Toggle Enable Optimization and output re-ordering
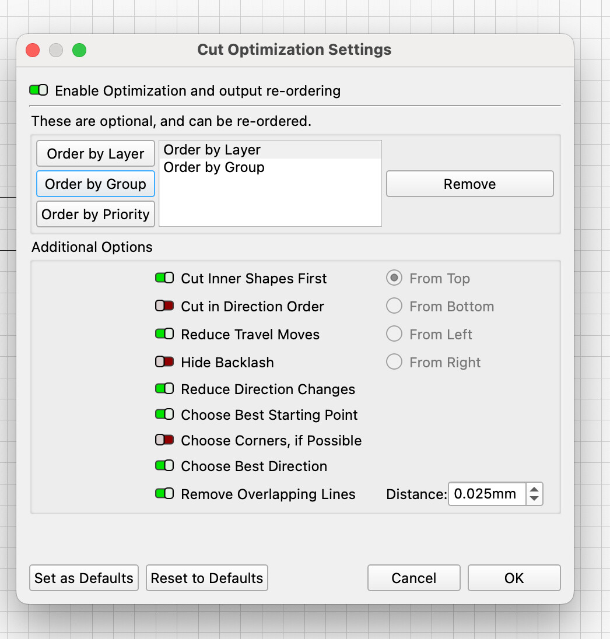The height and width of the screenshot is (639, 610). 38,90
